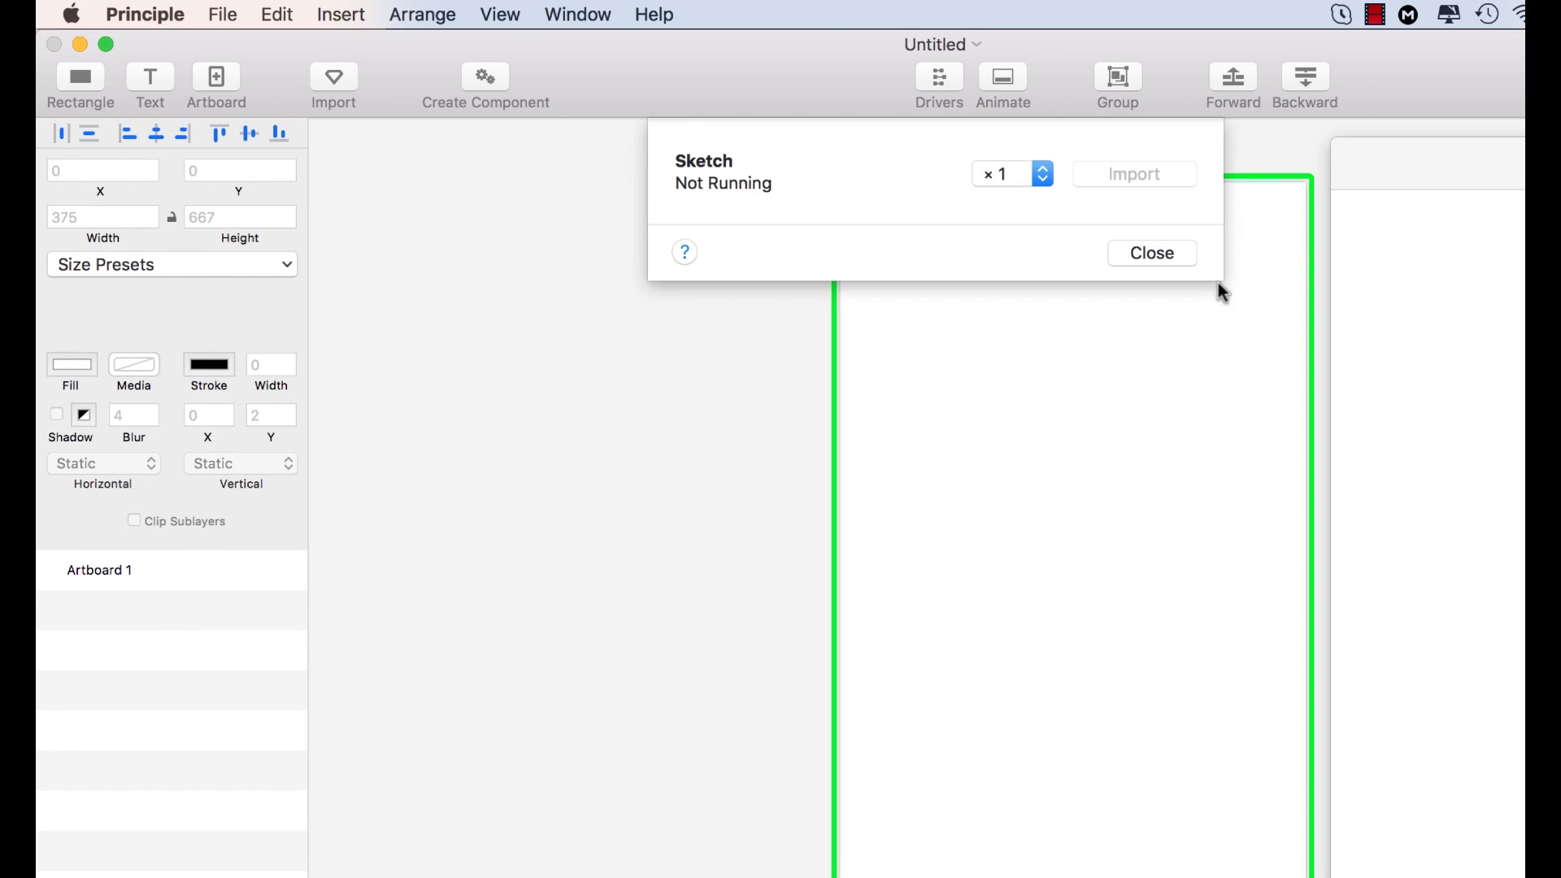Screen dimensions: 1561x878
Task: Open the Shadow color swatch
Action: tap(84, 415)
